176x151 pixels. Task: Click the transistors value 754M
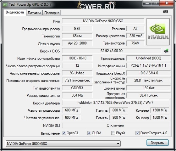(x=135, y=43)
